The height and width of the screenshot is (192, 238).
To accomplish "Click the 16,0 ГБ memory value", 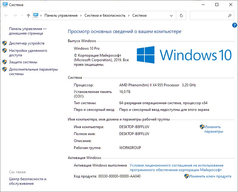I will tap(125, 92).
